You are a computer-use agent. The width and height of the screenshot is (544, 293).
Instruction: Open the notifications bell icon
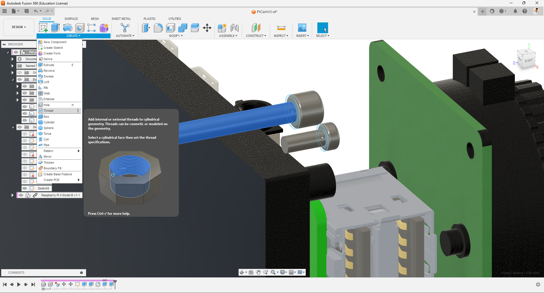[515, 11]
